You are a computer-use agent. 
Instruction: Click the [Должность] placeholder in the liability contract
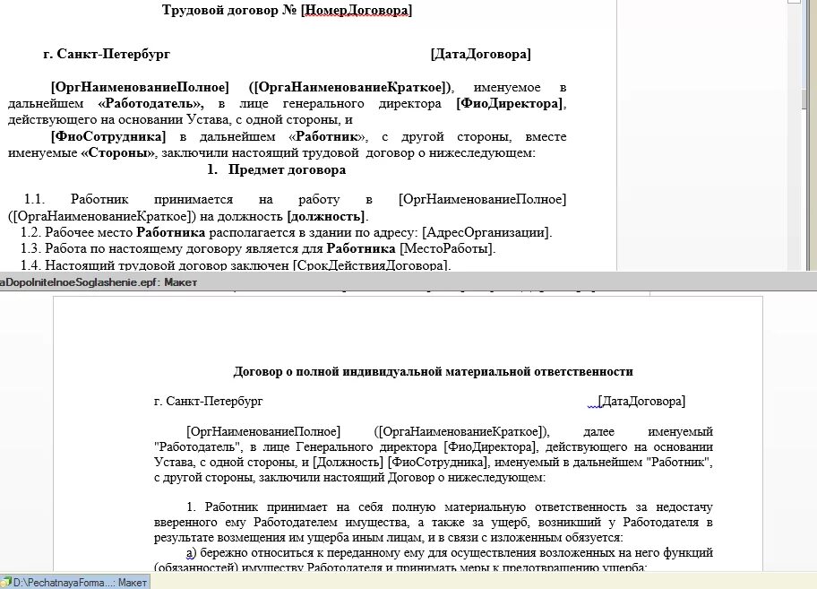pos(348,463)
